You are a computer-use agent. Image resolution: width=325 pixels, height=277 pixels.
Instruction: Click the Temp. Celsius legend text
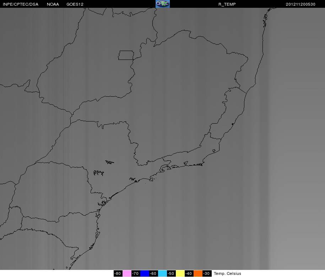click(x=227, y=273)
